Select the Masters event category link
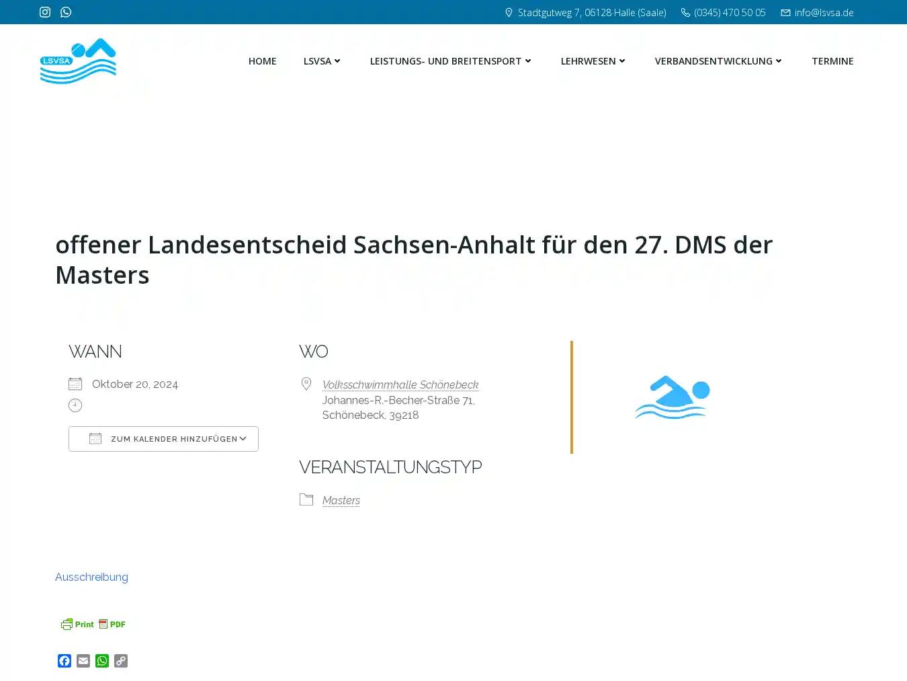Image resolution: width=907 pixels, height=681 pixels. [x=341, y=500]
